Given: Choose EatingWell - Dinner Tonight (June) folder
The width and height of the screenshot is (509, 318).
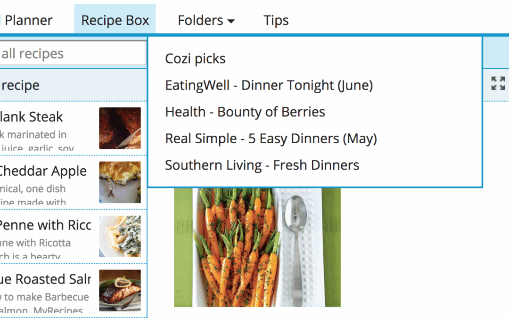Looking at the screenshot, I should coord(269,85).
